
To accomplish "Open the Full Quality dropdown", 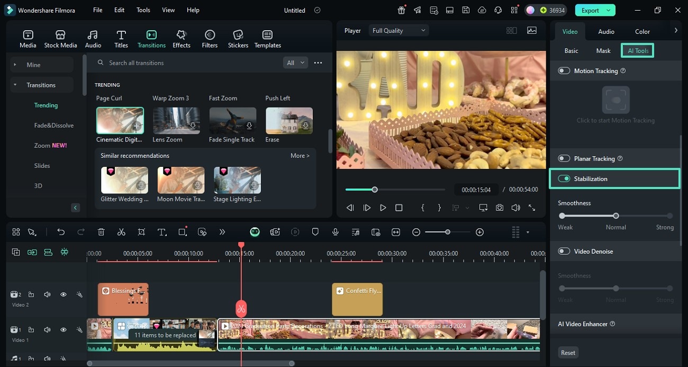I will click(399, 31).
